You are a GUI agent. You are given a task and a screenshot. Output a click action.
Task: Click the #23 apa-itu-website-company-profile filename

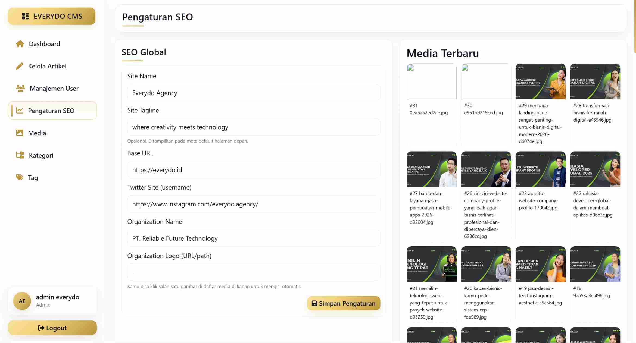click(x=538, y=200)
